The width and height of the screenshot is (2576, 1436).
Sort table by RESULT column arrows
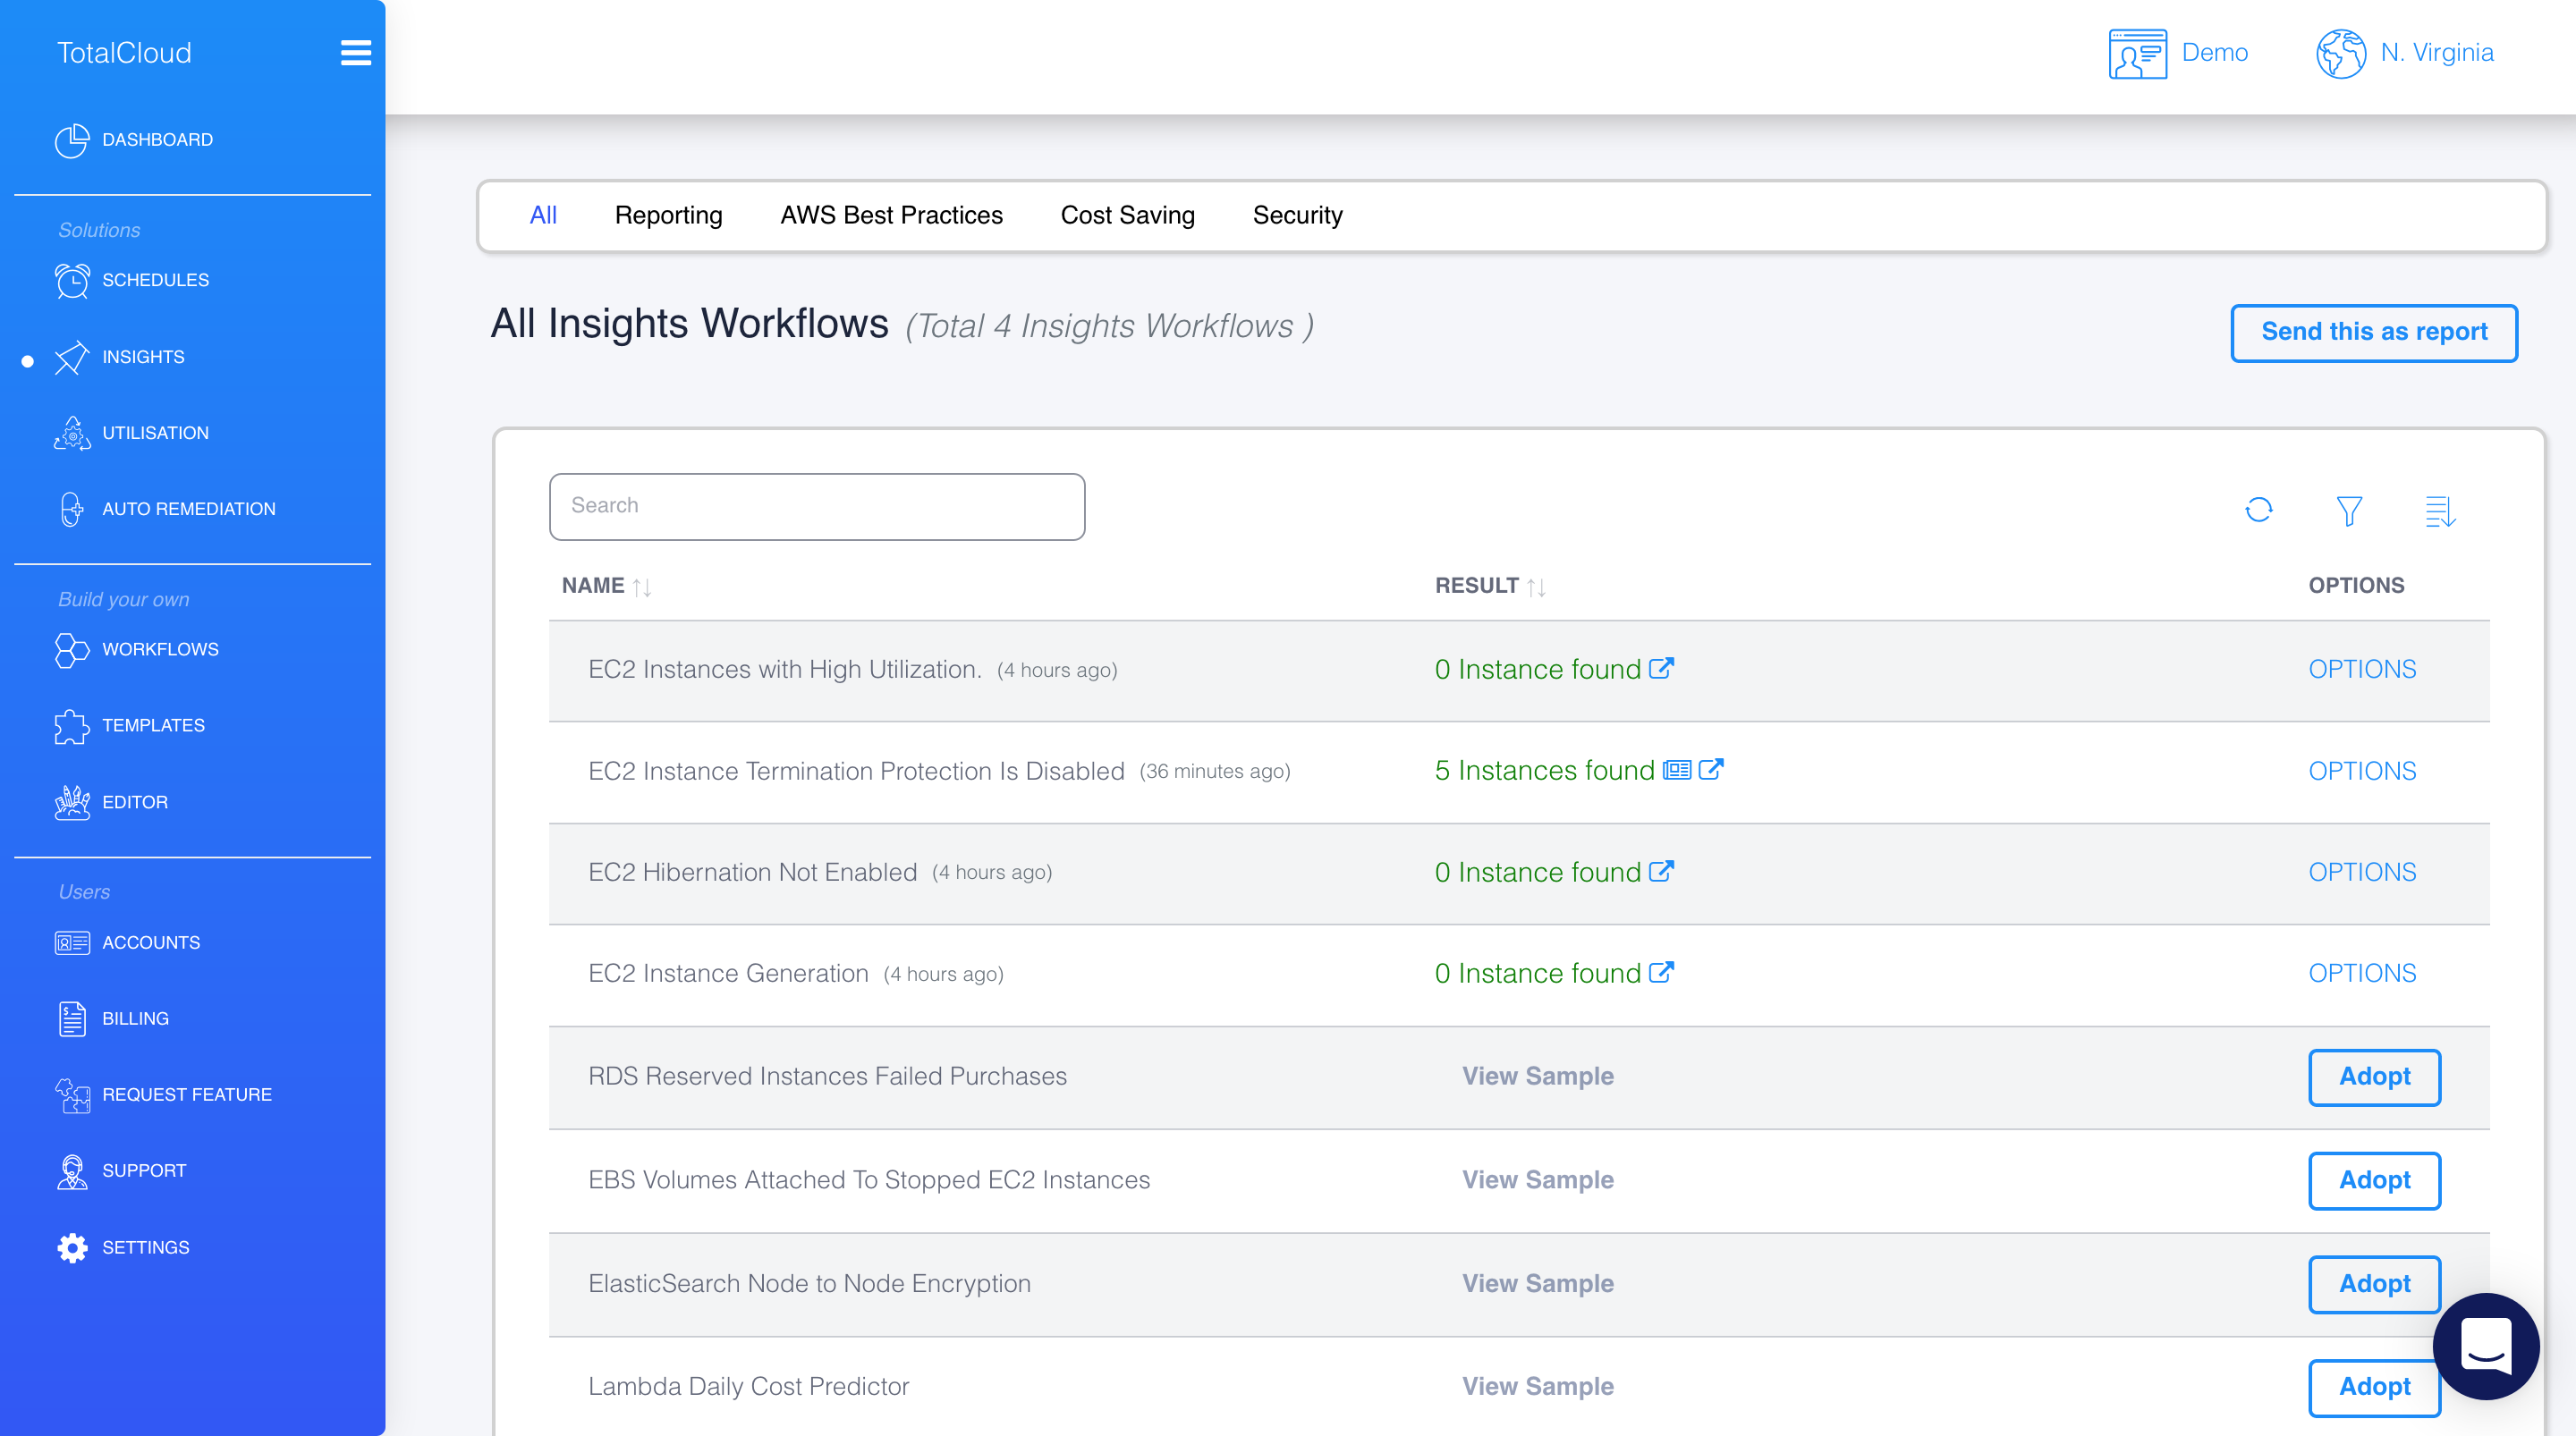pos(1536,587)
